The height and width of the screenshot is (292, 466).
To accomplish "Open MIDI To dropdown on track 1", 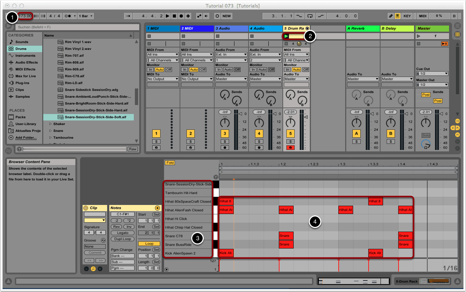I will 162,79.
